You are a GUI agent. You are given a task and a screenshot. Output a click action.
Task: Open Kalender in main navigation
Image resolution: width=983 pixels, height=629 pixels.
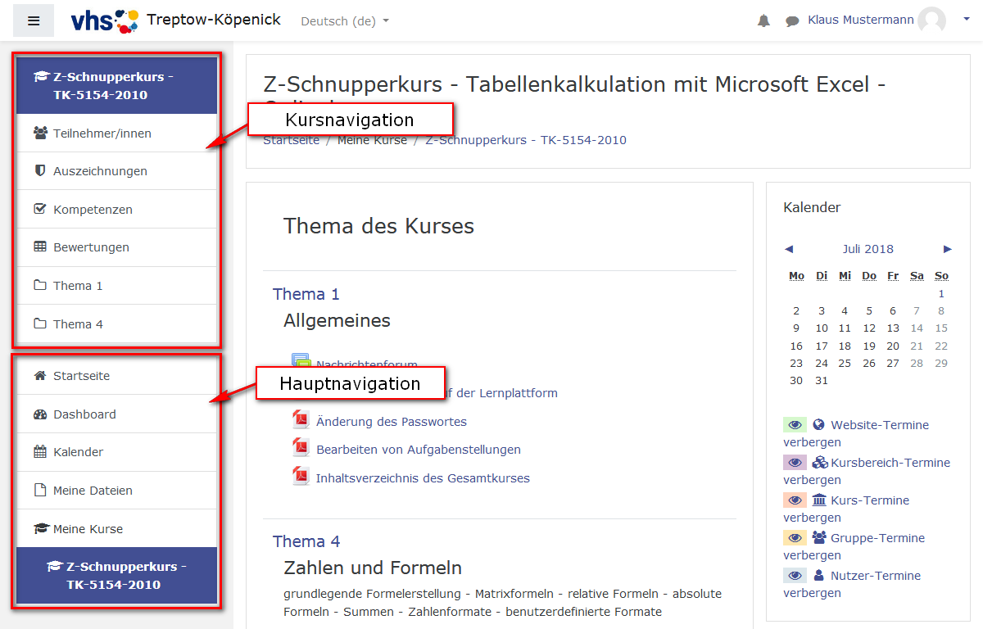point(116,452)
